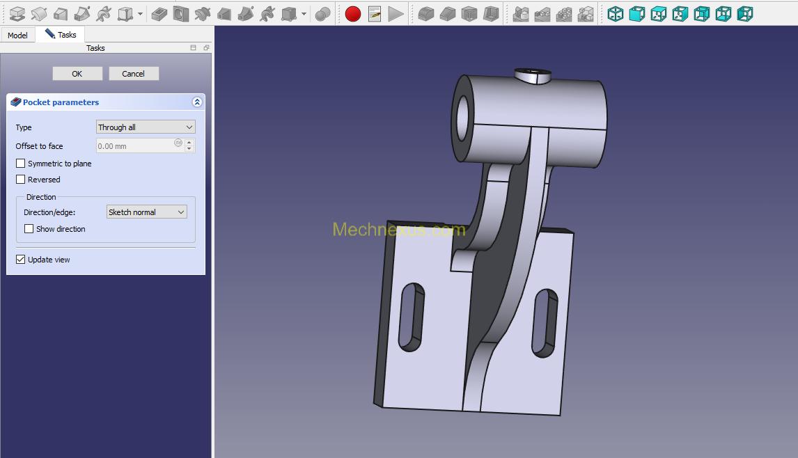Start macro recording with red circle
Viewport: 798px width, 458px height.
click(353, 14)
